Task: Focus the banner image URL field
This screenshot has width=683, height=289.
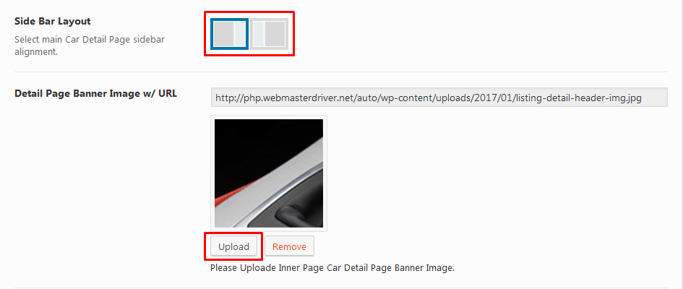Action: click(439, 98)
